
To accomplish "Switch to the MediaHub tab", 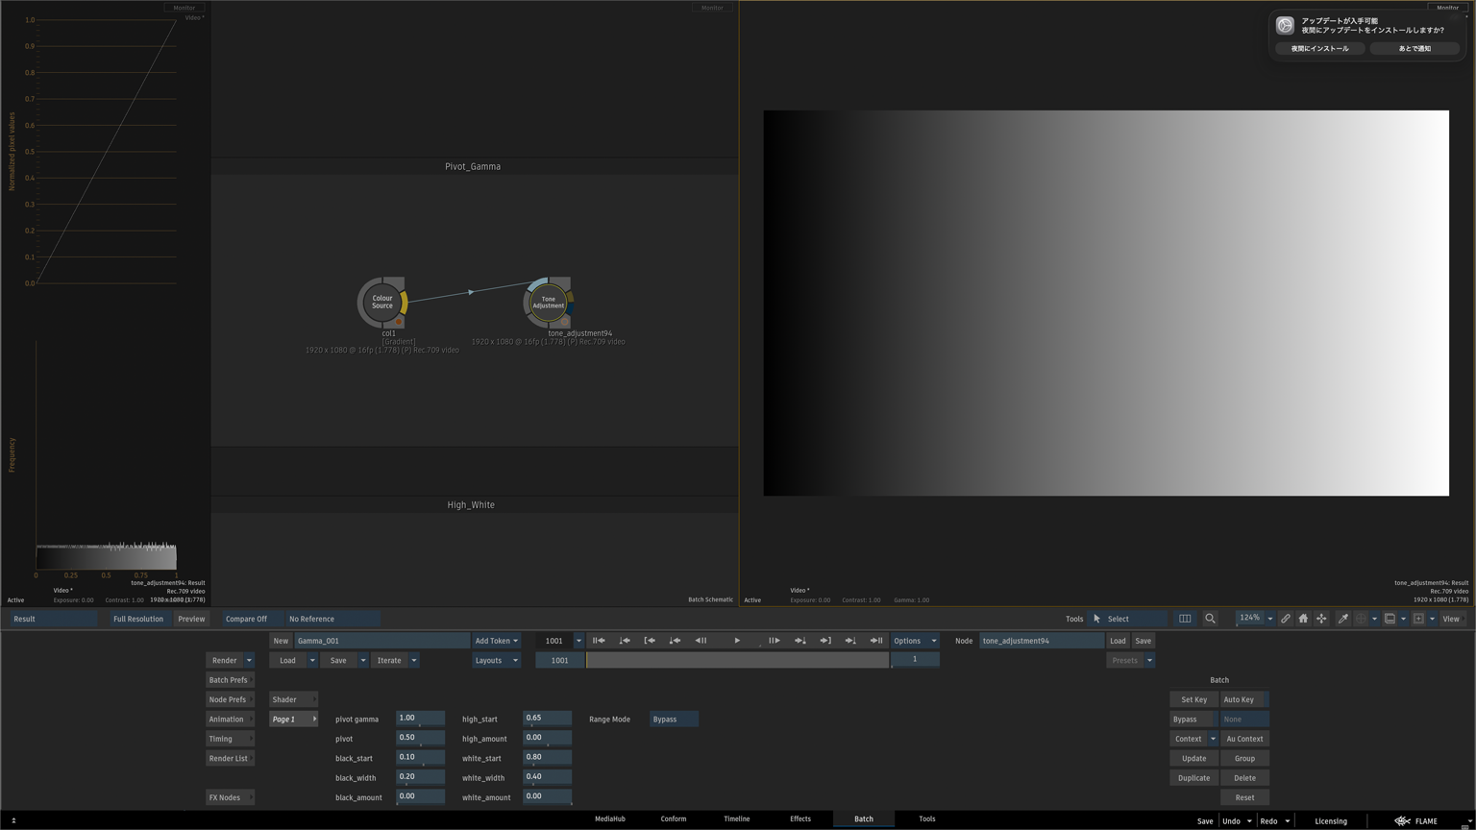I will [x=610, y=819].
